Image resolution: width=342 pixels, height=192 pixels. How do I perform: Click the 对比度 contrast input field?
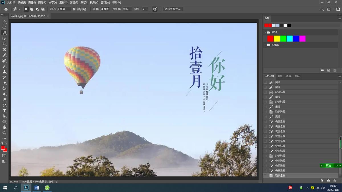click(x=127, y=9)
